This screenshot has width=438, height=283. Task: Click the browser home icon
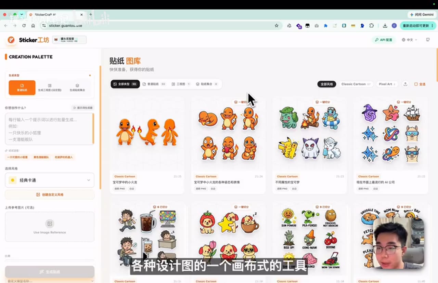(x=33, y=26)
